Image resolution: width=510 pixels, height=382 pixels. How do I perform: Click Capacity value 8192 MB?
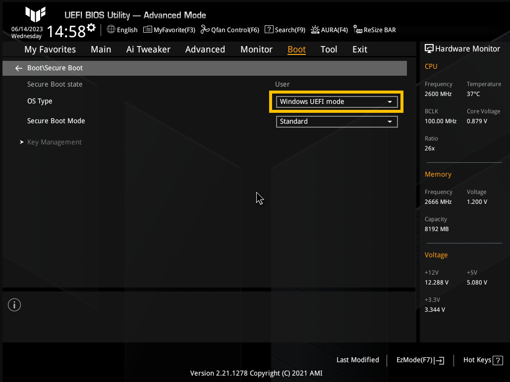tap(437, 229)
